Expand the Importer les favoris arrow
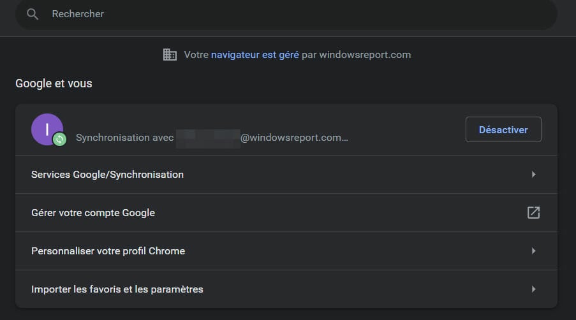The width and height of the screenshot is (576, 320). [x=533, y=289]
